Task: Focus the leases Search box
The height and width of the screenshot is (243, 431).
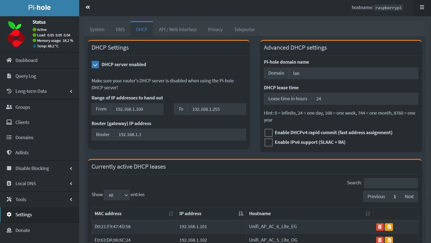Action: (391, 183)
